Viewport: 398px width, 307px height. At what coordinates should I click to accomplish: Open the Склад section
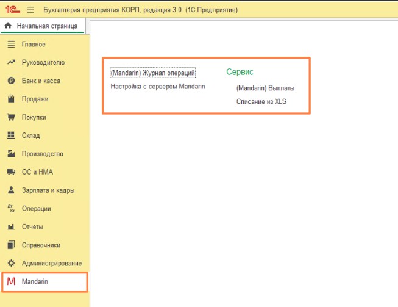click(30, 135)
